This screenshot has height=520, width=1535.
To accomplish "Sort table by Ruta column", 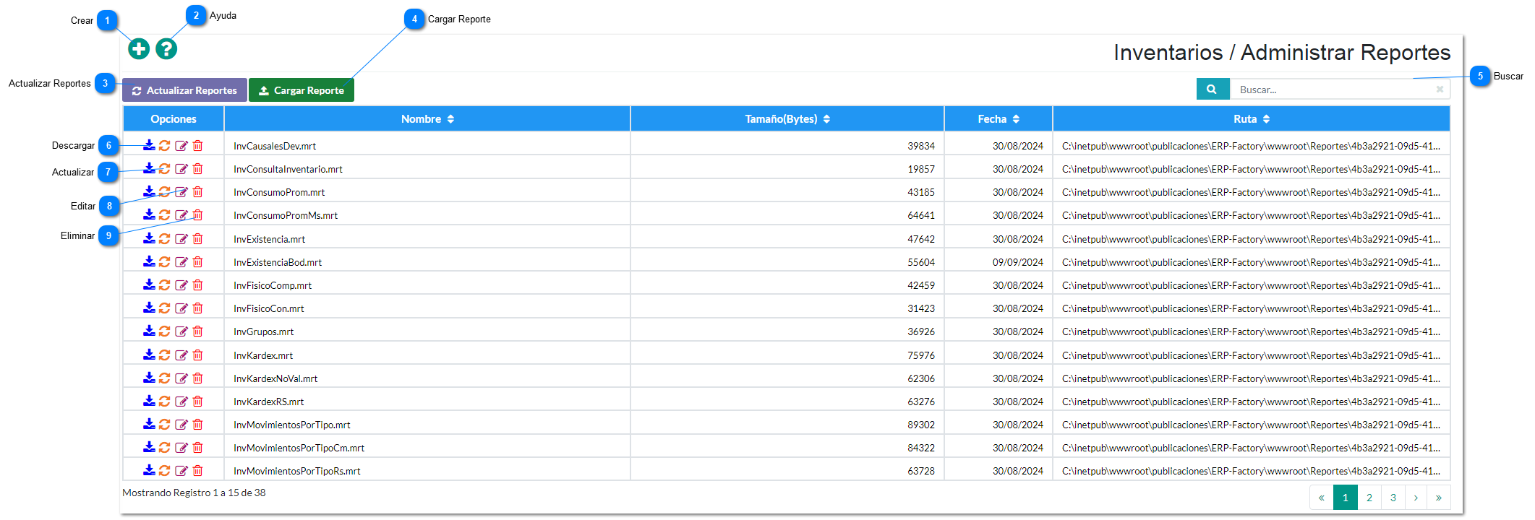I will coord(1252,118).
